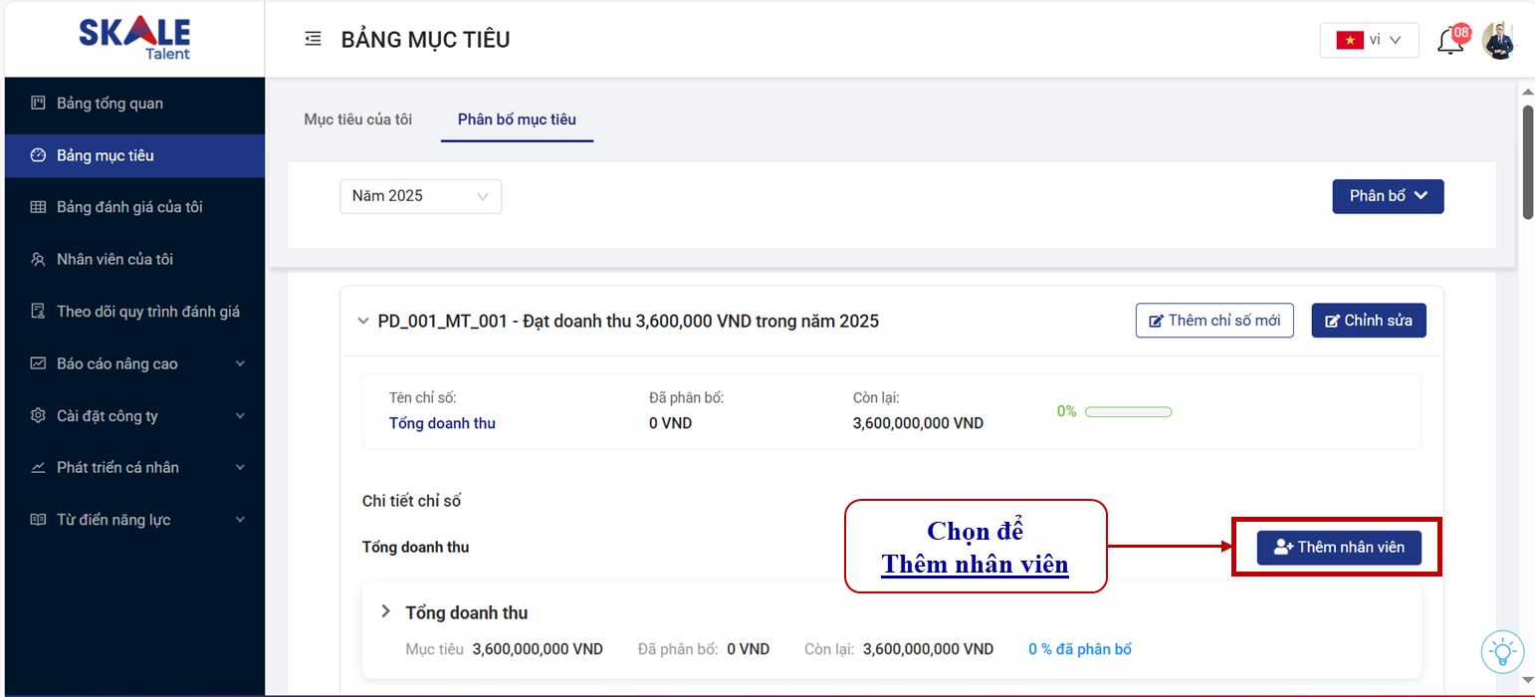Open Bảng tổng quan from sidebar
1535x697 pixels.
(x=110, y=104)
